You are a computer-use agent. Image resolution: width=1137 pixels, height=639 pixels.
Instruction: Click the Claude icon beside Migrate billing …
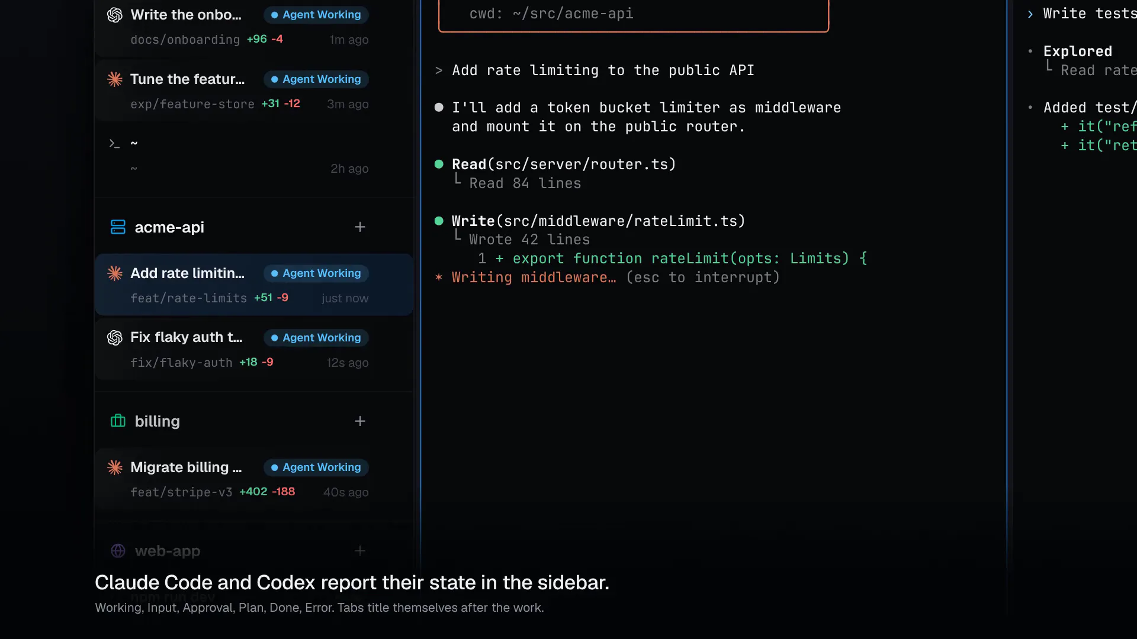click(x=114, y=467)
